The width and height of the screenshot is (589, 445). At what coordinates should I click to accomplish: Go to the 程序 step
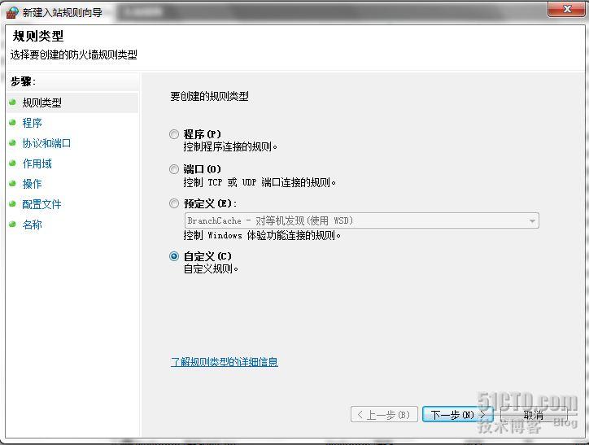coord(32,123)
